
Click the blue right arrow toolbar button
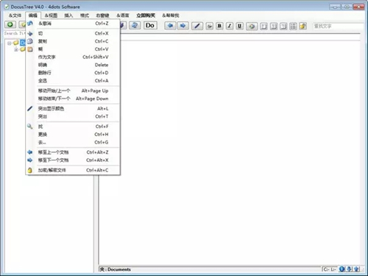click(x=183, y=26)
